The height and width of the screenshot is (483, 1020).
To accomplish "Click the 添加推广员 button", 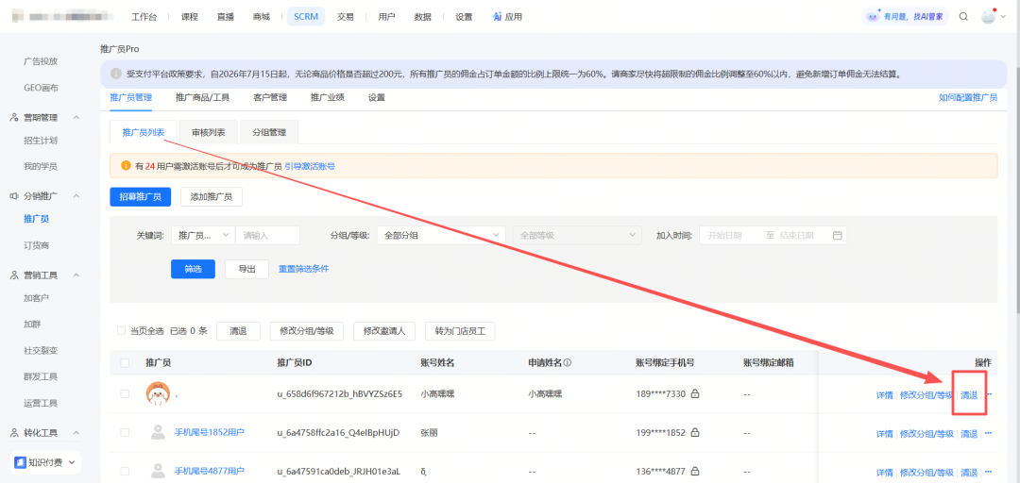I will (x=212, y=197).
